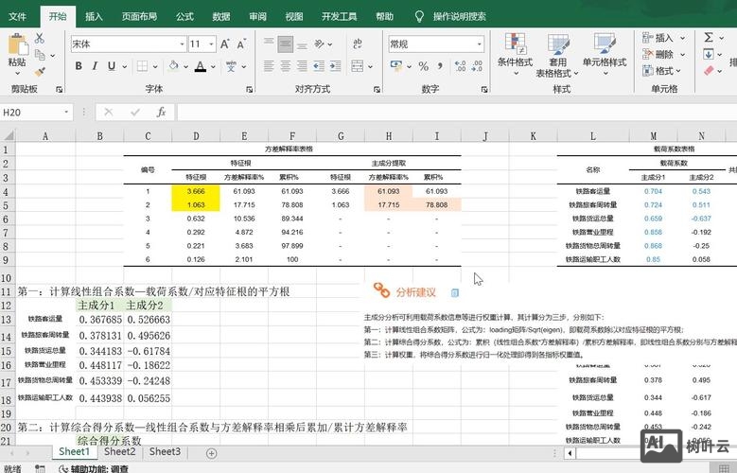
Task: Click 插入 in the cells group
Action: pos(663,38)
